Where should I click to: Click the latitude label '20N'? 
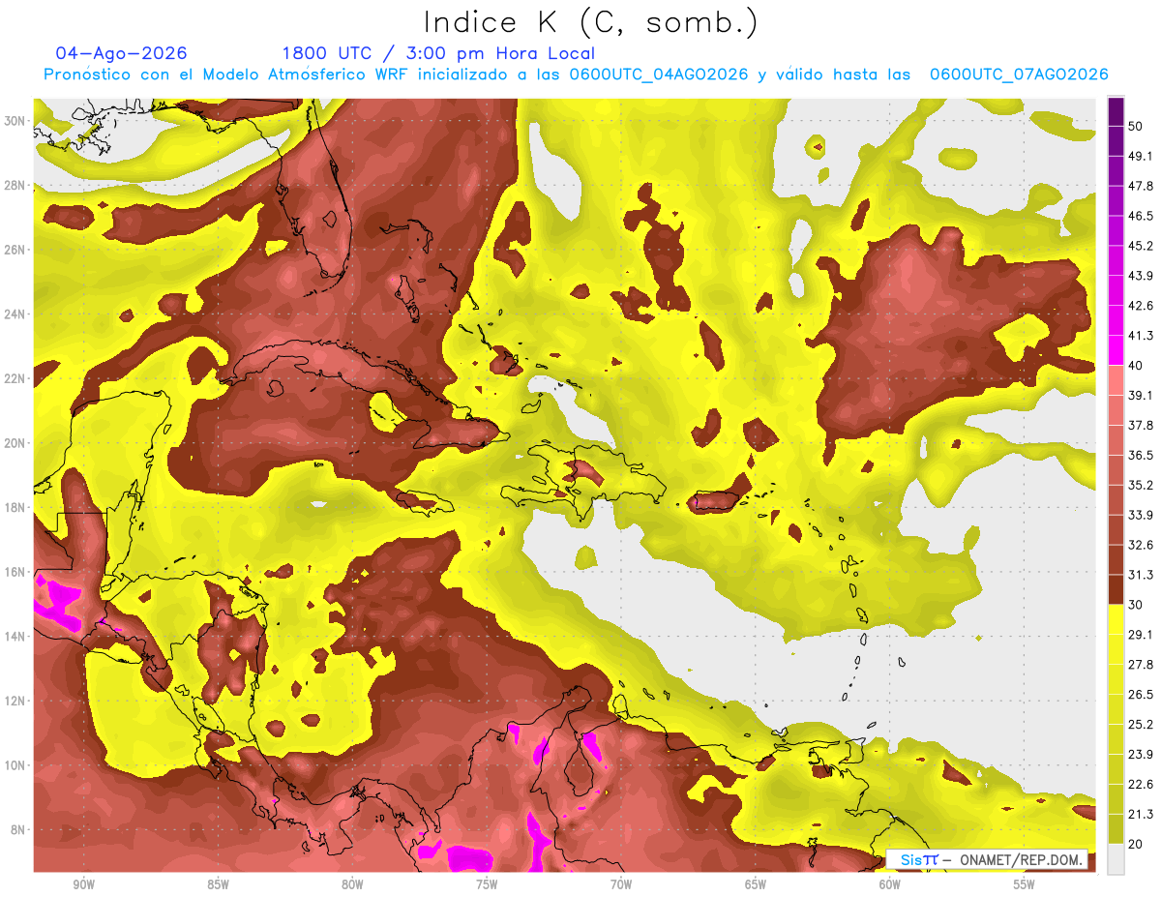pos(15,443)
